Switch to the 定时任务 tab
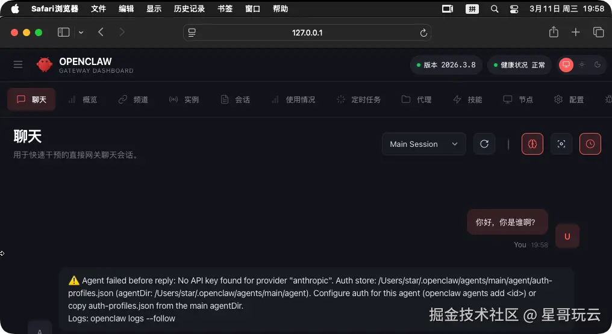 [358, 99]
